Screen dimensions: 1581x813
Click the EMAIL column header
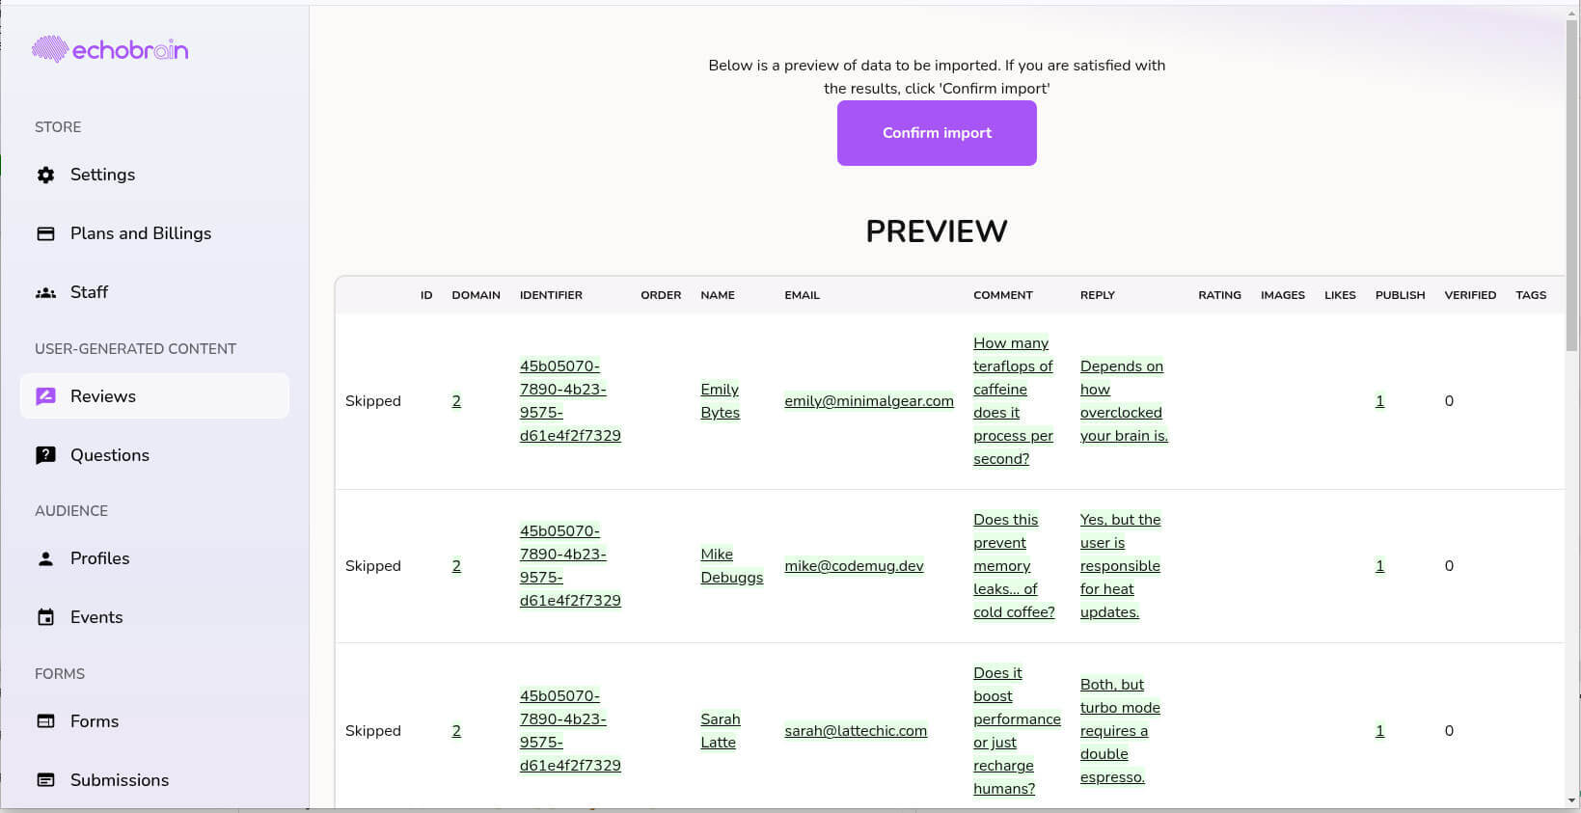pyautogui.click(x=802, y=295)
